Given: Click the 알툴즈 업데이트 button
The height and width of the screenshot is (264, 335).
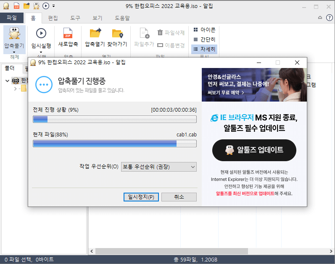Looking at the screenshot, I should tap(254, 150).
